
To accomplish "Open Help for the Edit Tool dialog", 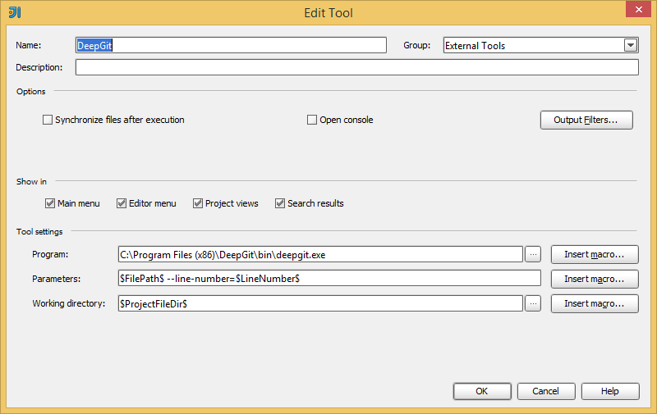I will click(609, 391).
